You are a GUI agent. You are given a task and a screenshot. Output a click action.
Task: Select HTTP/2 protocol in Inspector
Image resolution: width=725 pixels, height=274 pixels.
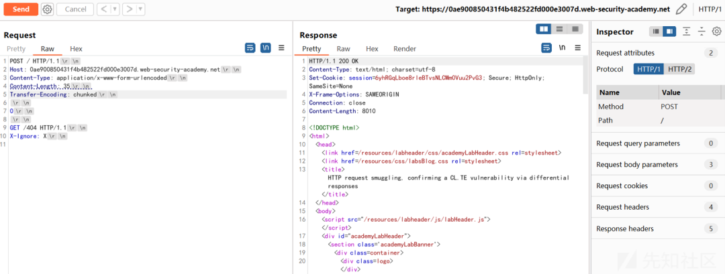click(679, 69)
